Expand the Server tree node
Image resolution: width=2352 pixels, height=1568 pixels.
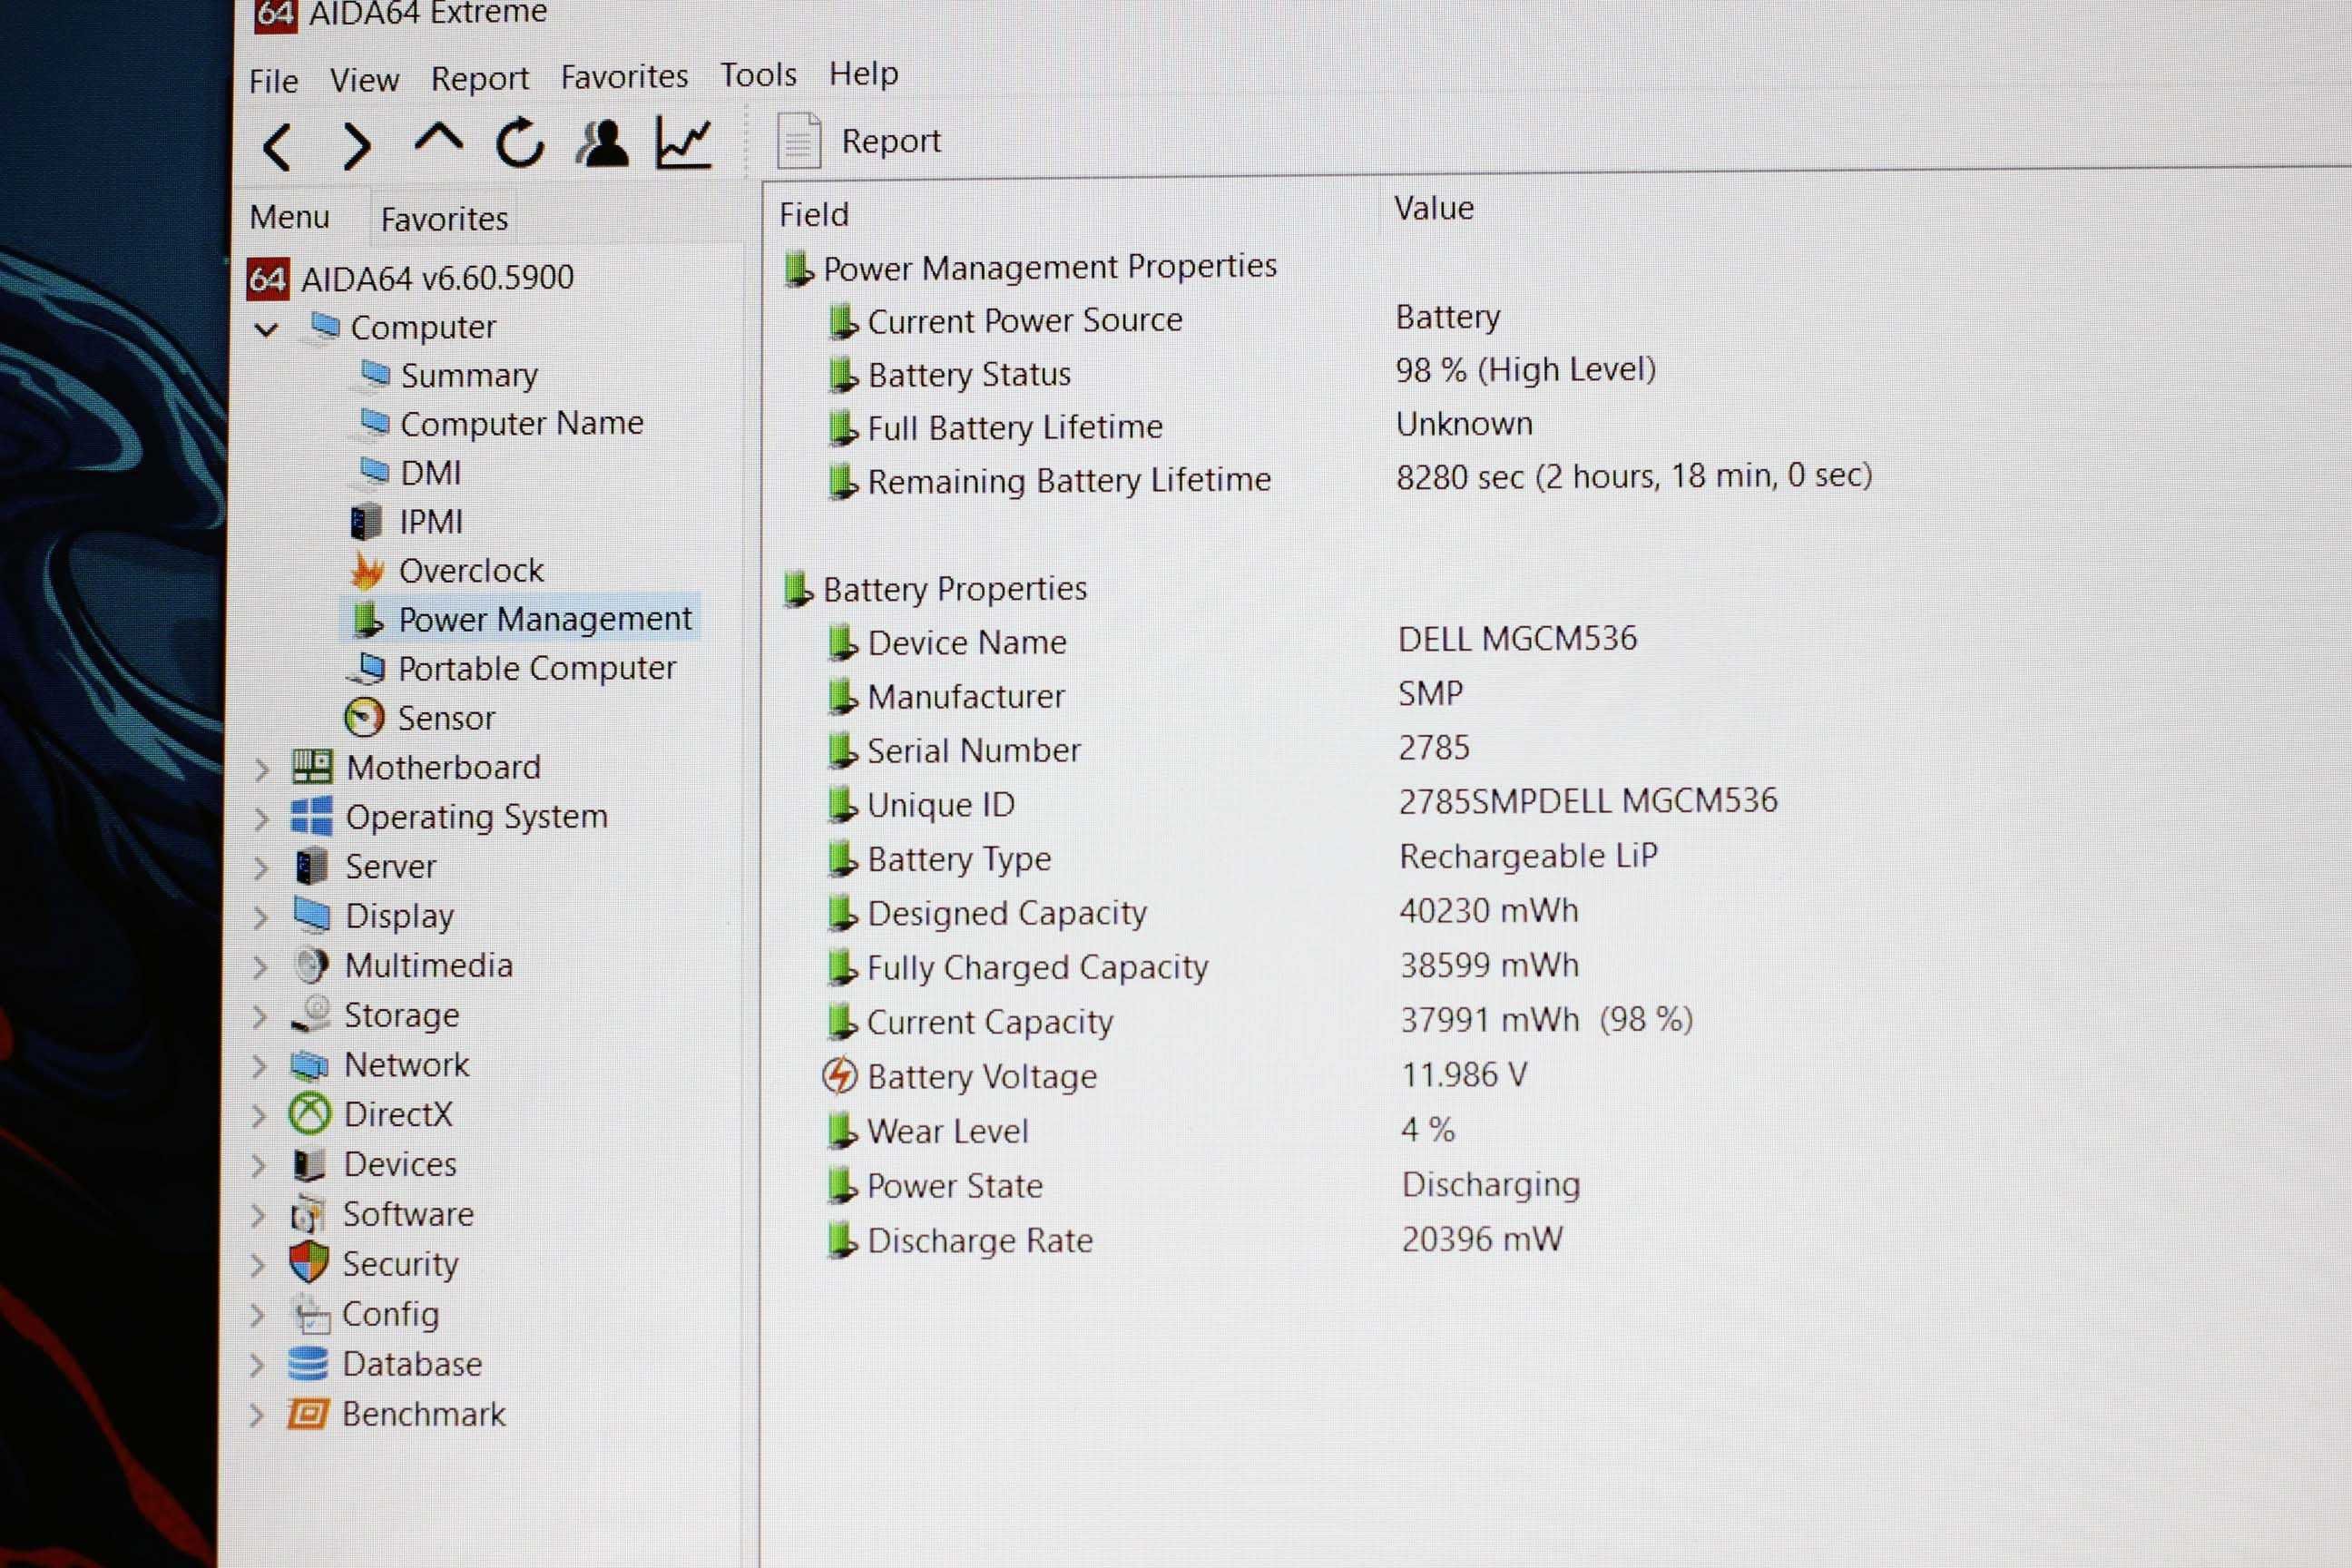(261, 868)
